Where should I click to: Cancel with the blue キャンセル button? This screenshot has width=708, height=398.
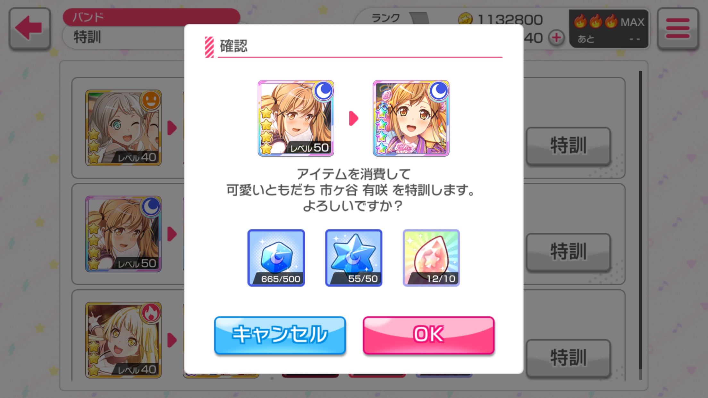click(280, 335)
